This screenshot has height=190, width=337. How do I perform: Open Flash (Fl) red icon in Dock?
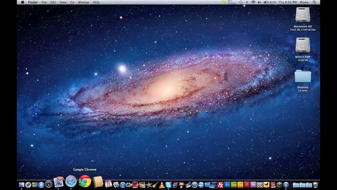tap(247, 185)
